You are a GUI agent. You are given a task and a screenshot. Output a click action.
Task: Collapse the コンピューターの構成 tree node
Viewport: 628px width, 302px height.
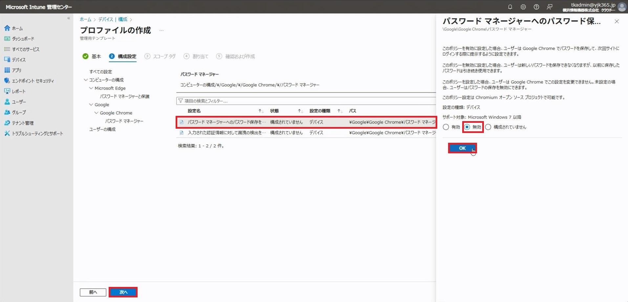click(x=86, y=80)
